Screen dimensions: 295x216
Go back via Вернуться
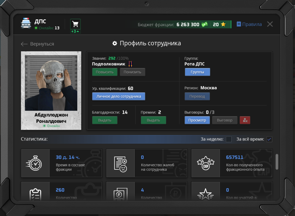[37, 44]
